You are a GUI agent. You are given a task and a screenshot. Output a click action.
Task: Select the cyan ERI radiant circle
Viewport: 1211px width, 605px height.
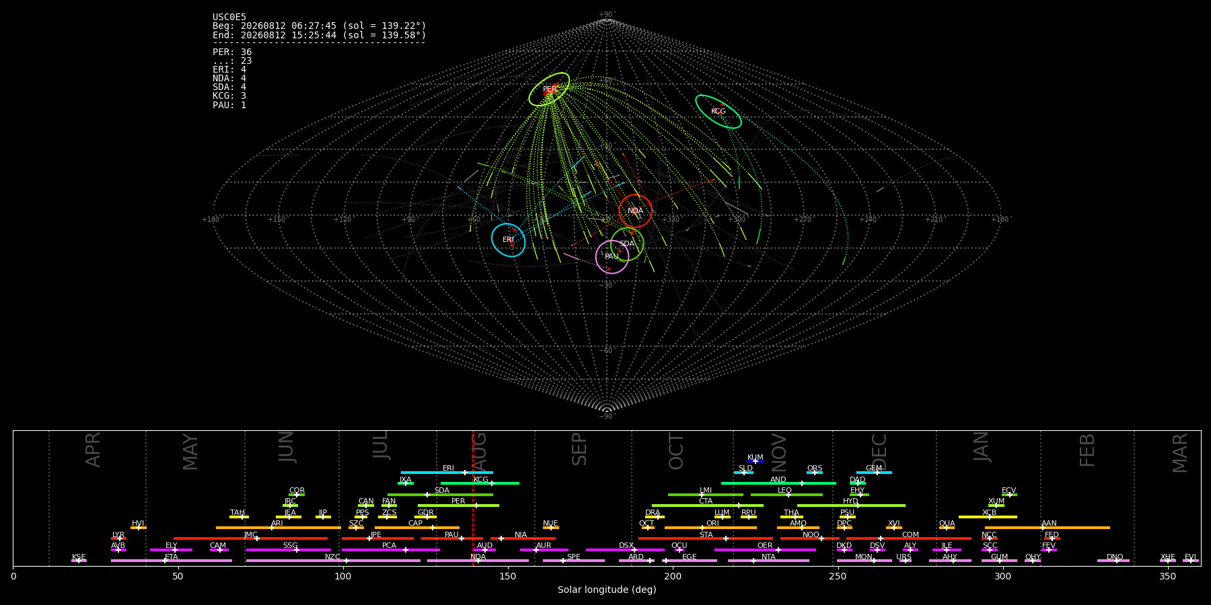pos(508,240)
